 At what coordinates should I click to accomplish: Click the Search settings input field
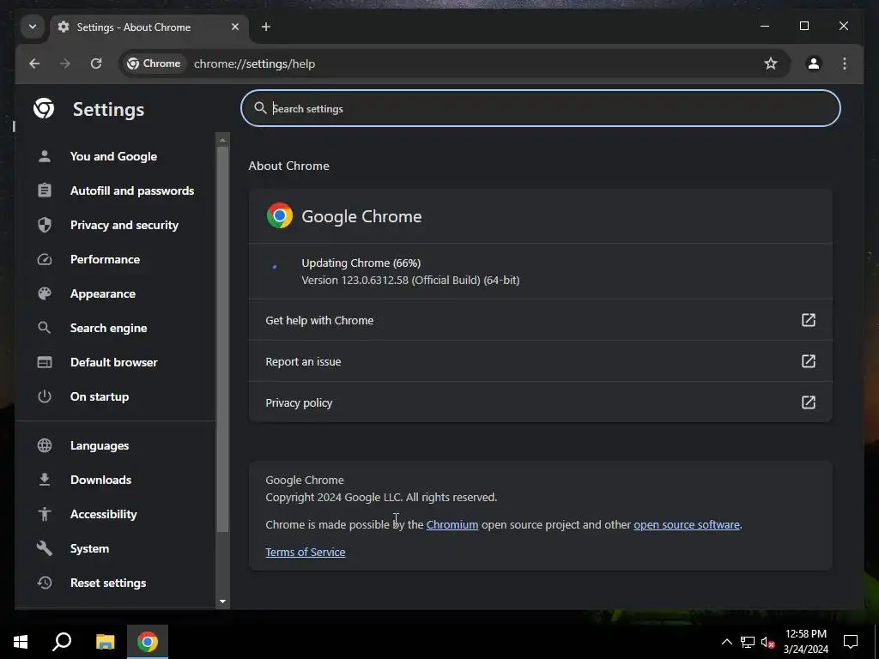(x=541, y=108)
